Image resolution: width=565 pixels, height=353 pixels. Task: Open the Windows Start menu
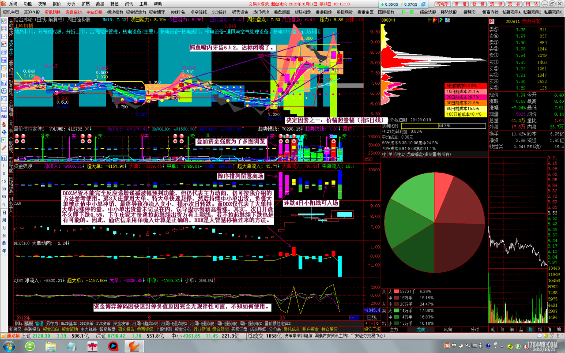coord(9,346)
